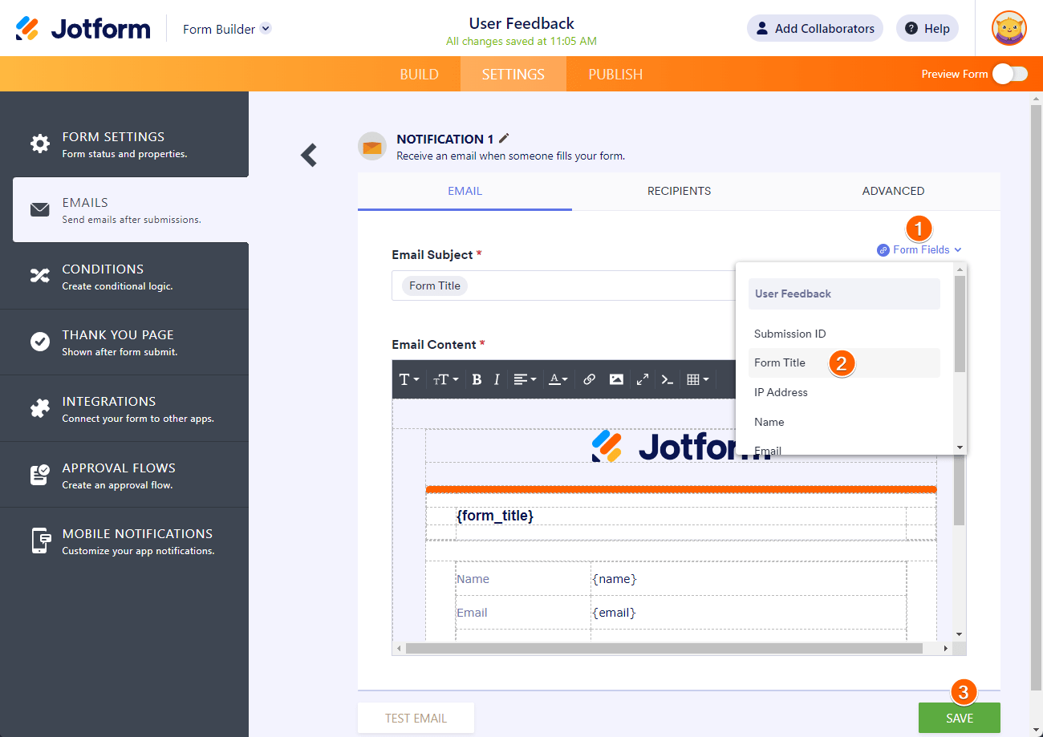Click the insert image icon
This screenshot has height=737, width=1043.
[x=616, y=379]
